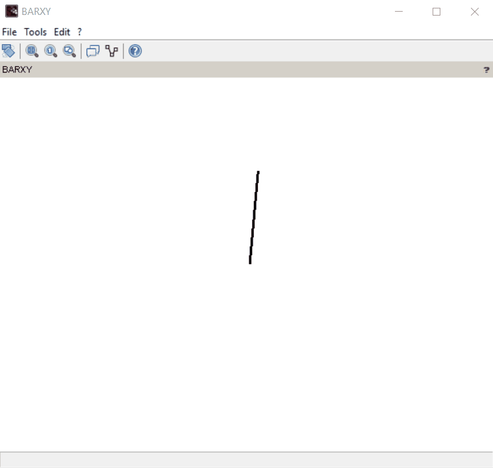The width and height of the screenshot is (493, 468).
Task: Click the BARXY panel header label
Action: point(18,69)
